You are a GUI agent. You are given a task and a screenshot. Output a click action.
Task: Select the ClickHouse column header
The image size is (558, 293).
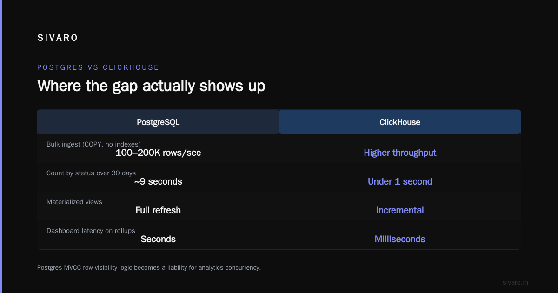pos(400,122)
